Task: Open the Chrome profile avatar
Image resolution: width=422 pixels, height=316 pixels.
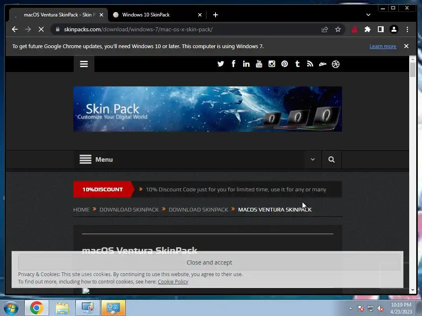Action: click(394, 29)
